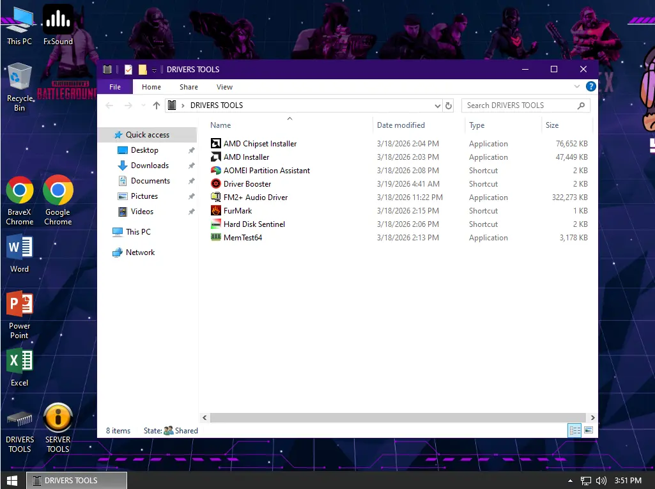Refresh the DRIVERS TOOLS folder view
Image resolution: width=655 pixels, height=489 pixels.
pyautogui.click(x=448, y=105)
